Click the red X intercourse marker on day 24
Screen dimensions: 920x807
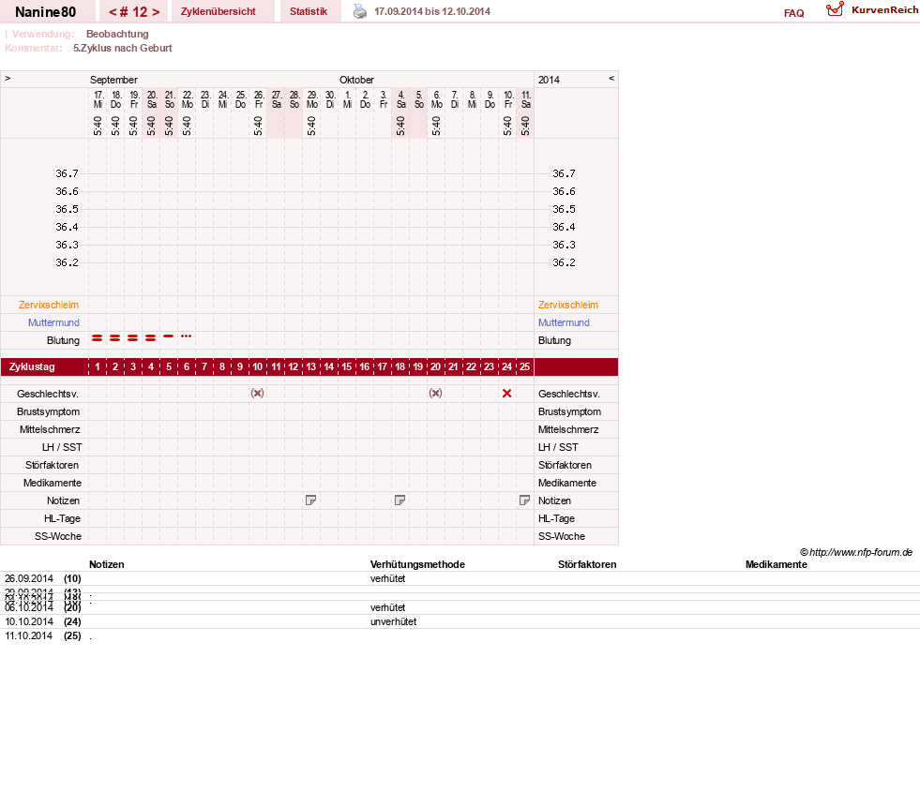coord(507,394)
